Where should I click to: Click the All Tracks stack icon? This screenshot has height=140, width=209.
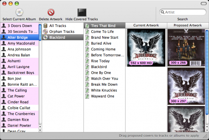click(45, 26)
